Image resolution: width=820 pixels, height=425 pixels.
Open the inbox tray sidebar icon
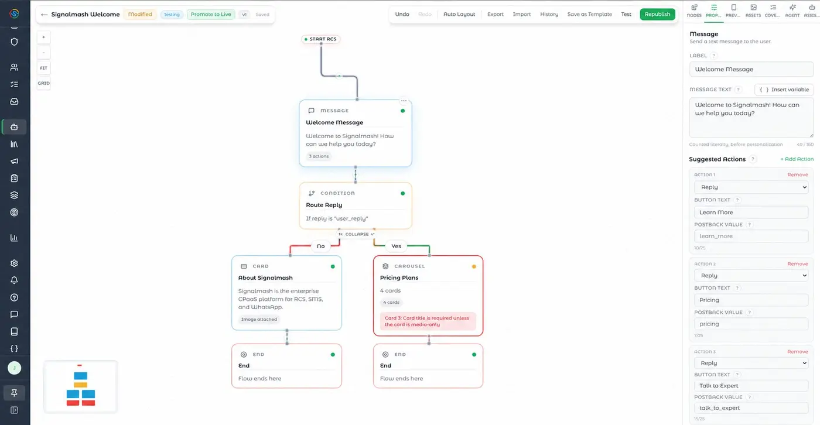tap(15, 101)
